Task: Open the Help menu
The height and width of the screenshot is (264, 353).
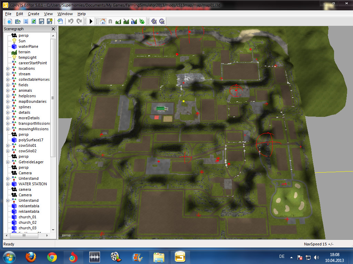Action: tap(81, 14)
